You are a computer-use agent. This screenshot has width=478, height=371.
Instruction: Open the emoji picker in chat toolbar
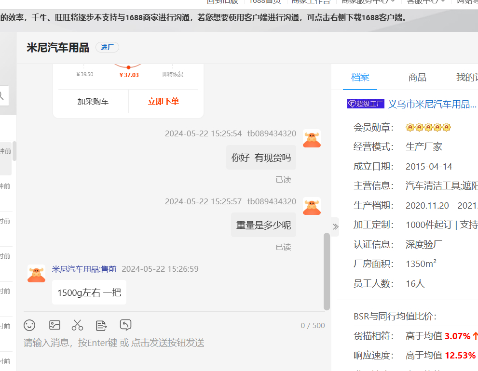pyautogui.click(x=29, y=325)
